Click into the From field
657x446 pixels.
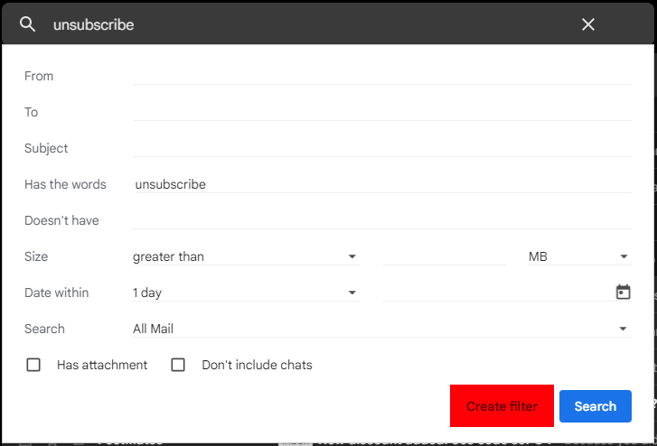point(381,76)
